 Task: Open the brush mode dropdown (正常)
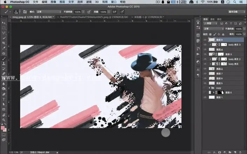(49, 12)
